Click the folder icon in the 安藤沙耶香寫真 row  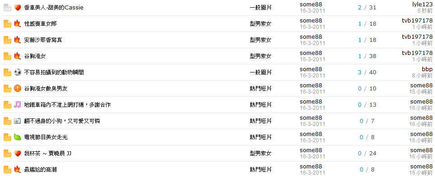coord(8,40)
